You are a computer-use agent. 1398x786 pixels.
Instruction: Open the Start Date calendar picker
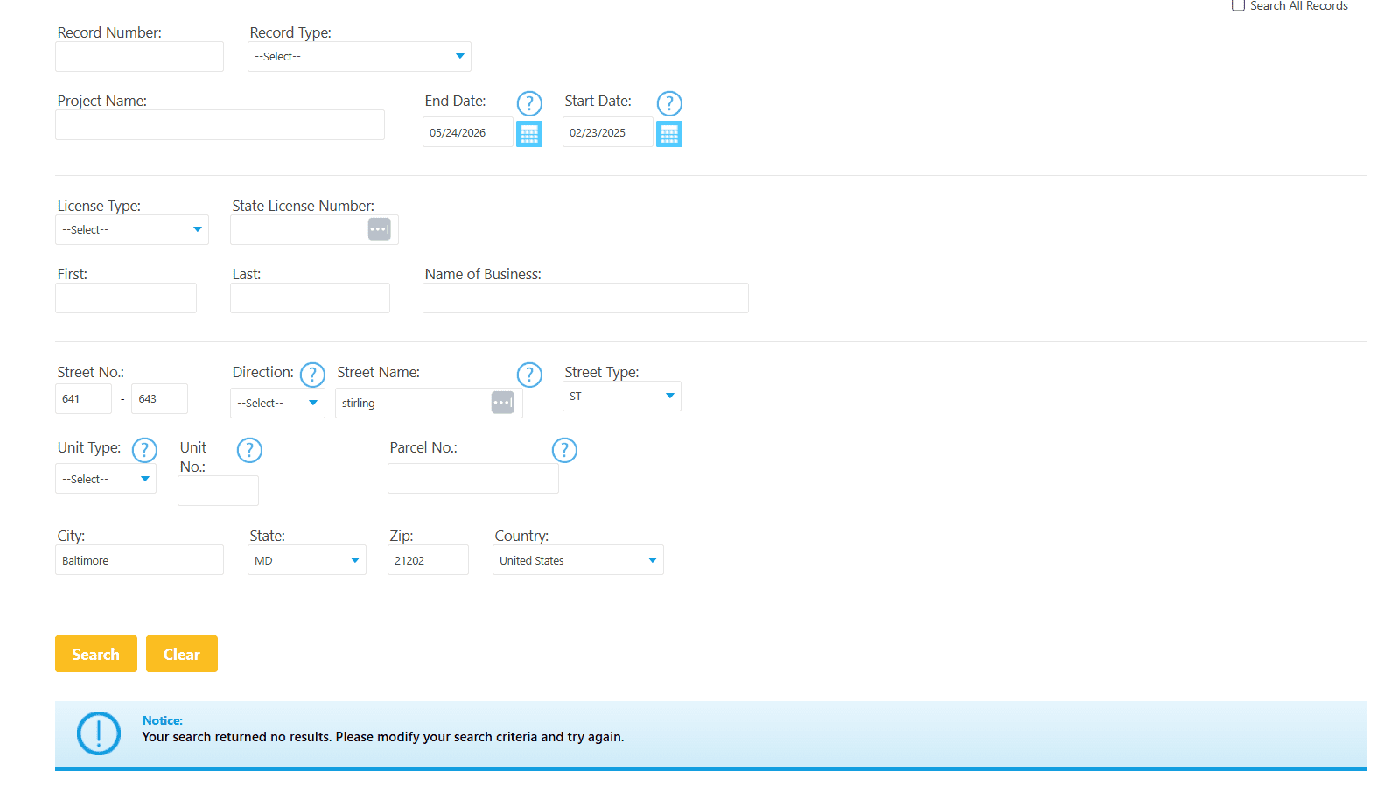(x=669, y=134)
